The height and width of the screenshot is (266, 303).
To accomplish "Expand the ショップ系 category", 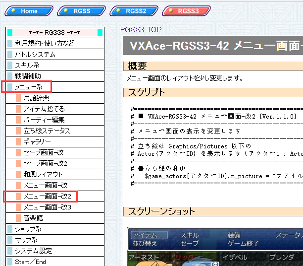I will tap(55, 229).
